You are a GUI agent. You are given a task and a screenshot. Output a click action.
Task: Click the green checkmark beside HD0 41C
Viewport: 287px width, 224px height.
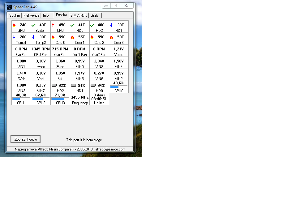72,25
